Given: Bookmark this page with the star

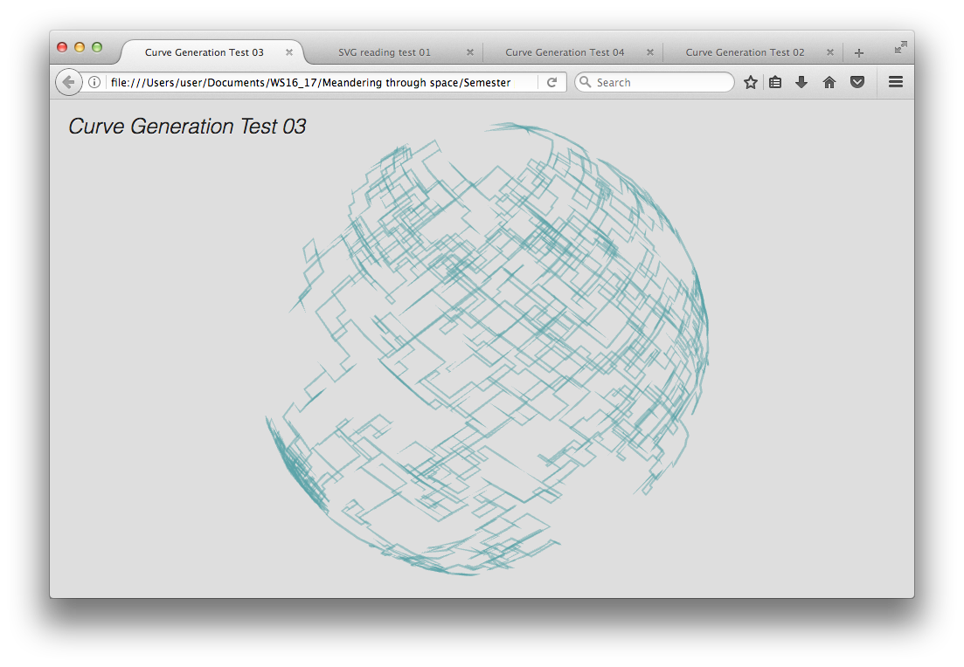Looking at the screenshot, I should (750, 82).
